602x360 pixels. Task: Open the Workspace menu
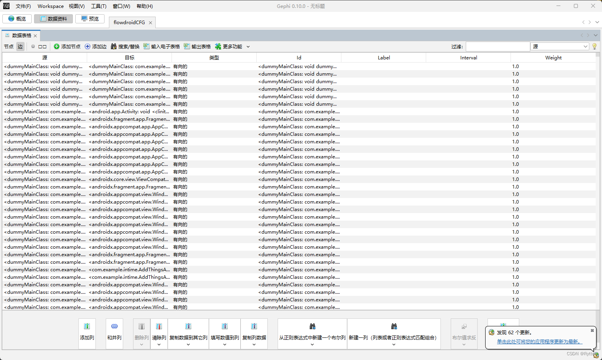pyautogui.click(x=51, y=6)
